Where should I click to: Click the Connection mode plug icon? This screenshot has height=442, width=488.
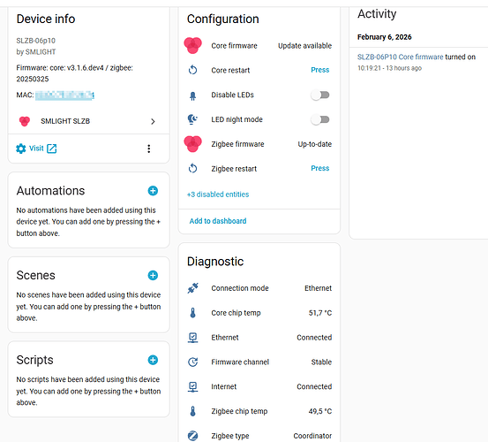click(192, 288)
